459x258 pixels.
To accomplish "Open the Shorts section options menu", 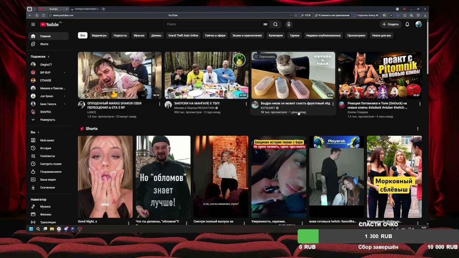I will 418,129.
